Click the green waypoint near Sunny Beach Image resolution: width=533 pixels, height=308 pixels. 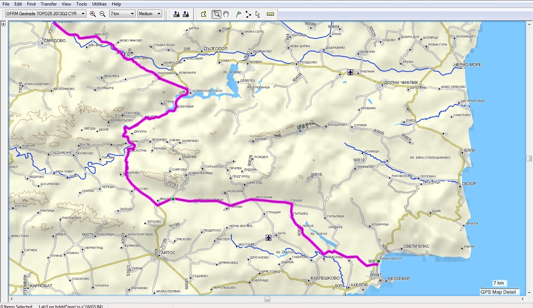coord(378,261)
